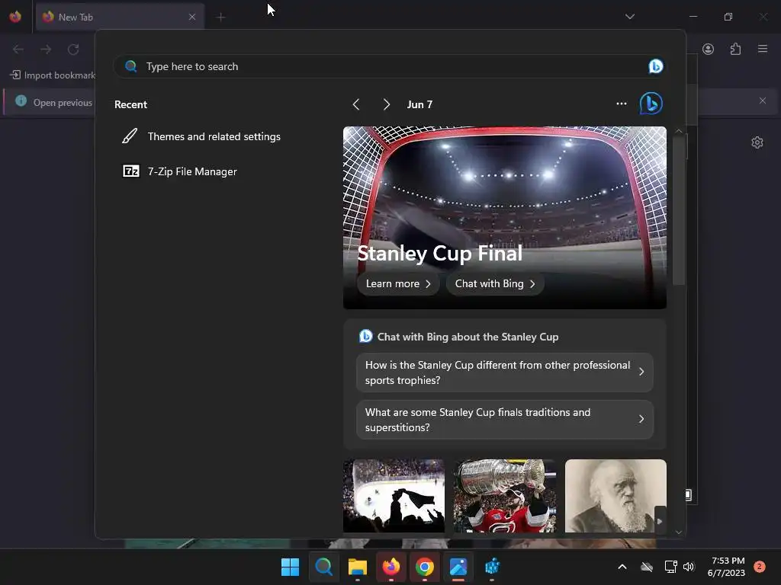Switch to Firefox from taskbar
This screenshot has height=585, width=781.
coord(391,567)
